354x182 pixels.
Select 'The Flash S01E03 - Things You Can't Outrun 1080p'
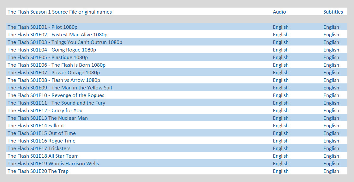pyautogui.click(x=65, y=42)
